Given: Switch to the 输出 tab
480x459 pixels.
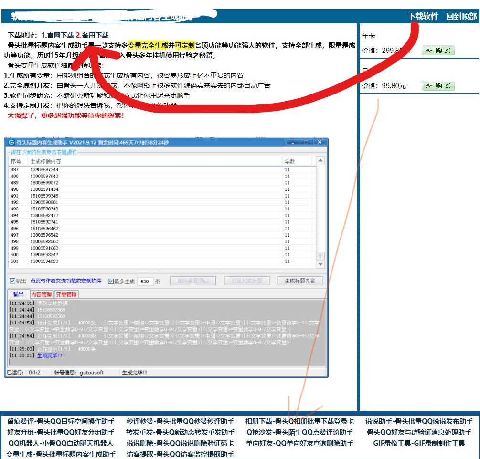Looking at the screenshot, I should [18, 294].
